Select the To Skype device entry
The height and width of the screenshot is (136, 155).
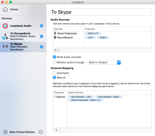[23, 47]
